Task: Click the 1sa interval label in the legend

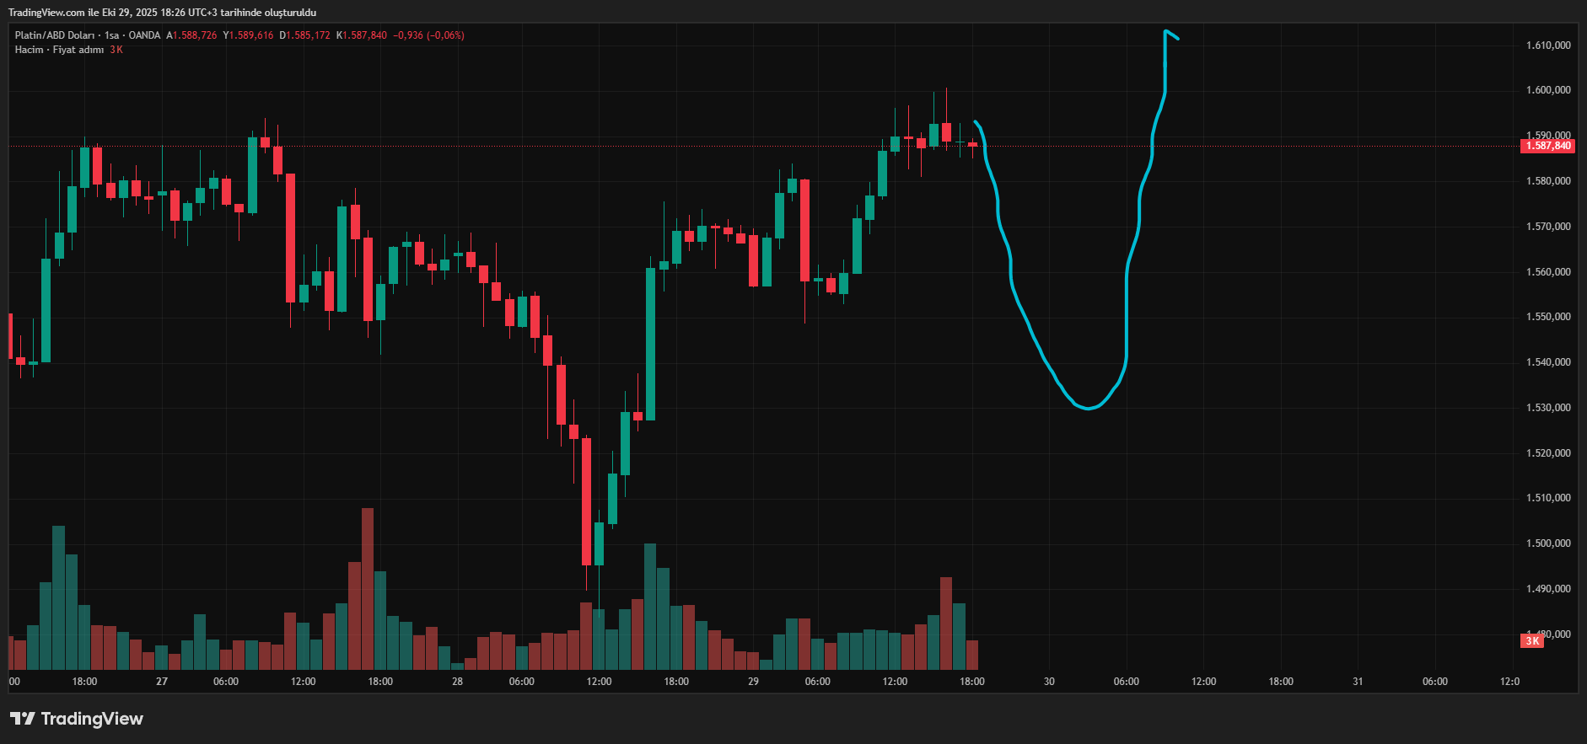Action: click(x=111, y=35)
